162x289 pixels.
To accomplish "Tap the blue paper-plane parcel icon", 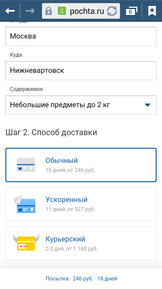I will [x=25, y=204].
